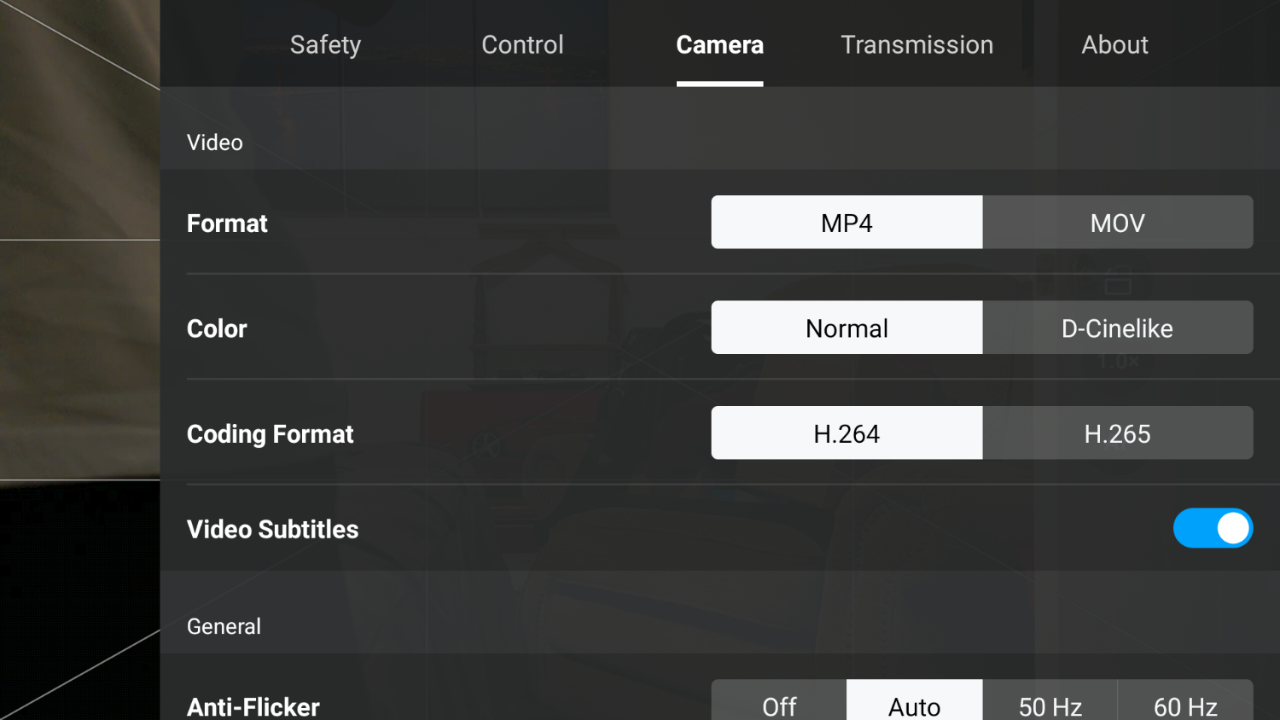1280x720 pixels.
Task: View the About tab
Action: 1114,44
